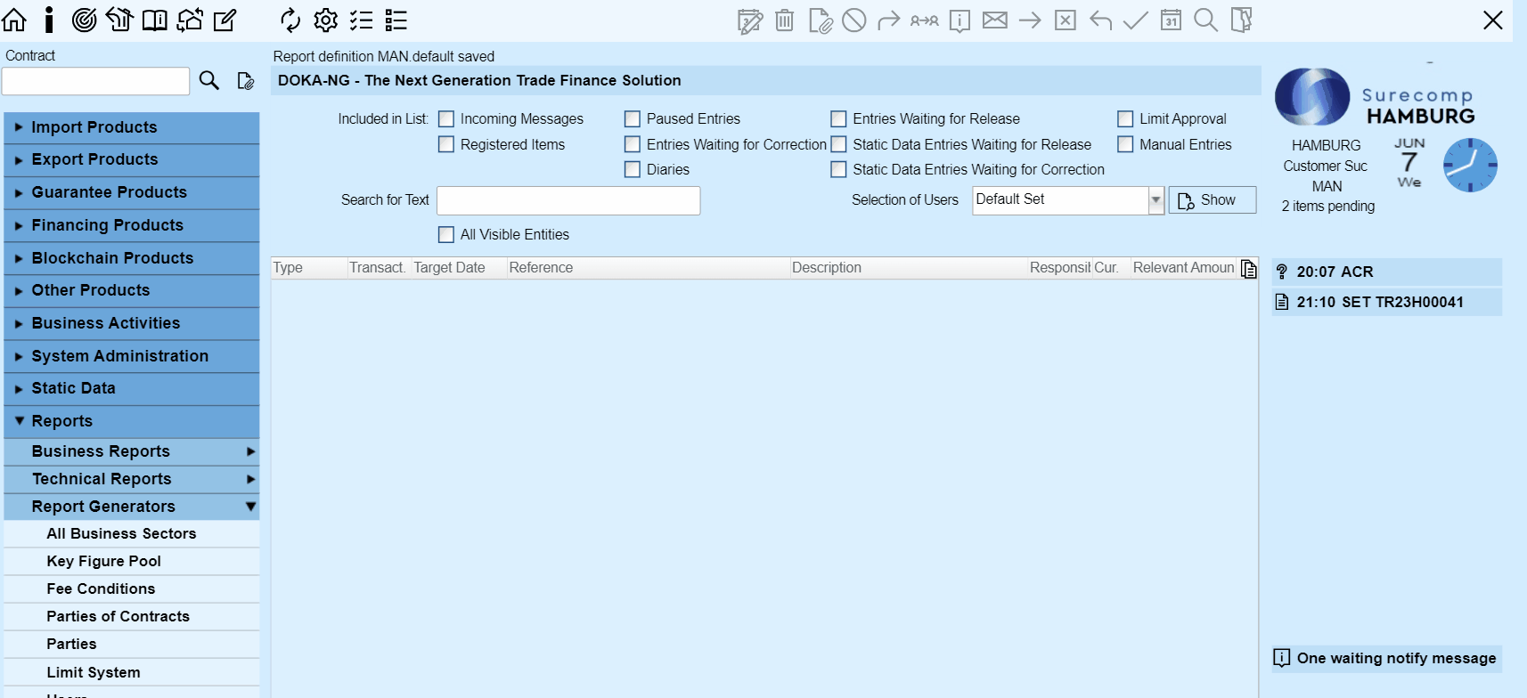Click the user-to-user reassign icon

tap(925, 20)
